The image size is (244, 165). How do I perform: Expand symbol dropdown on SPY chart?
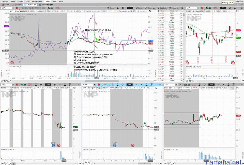[176, 85]
